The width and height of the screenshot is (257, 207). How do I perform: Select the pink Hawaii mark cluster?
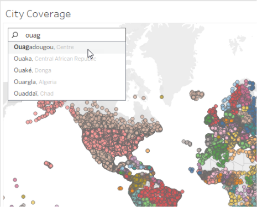[49, 164]
